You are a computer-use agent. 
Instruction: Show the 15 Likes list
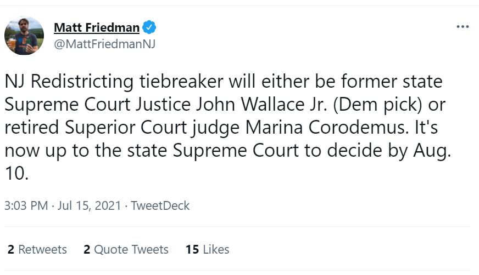coord(207,249)
